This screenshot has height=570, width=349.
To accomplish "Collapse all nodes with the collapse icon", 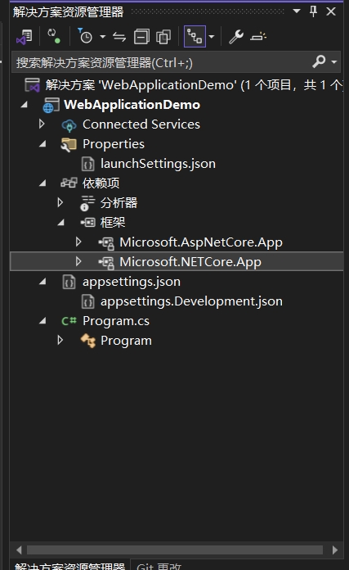I will tap(141, 37).
